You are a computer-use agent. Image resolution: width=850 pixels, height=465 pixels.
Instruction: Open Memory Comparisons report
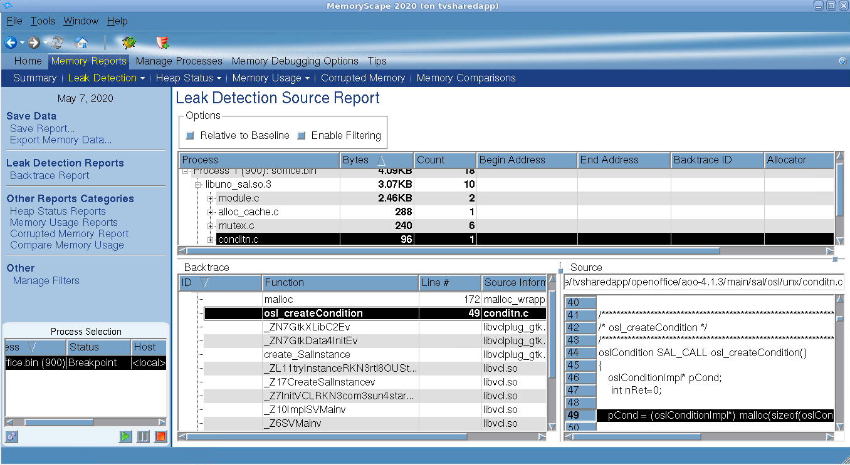pyautogui.click(x=466, y=78)
